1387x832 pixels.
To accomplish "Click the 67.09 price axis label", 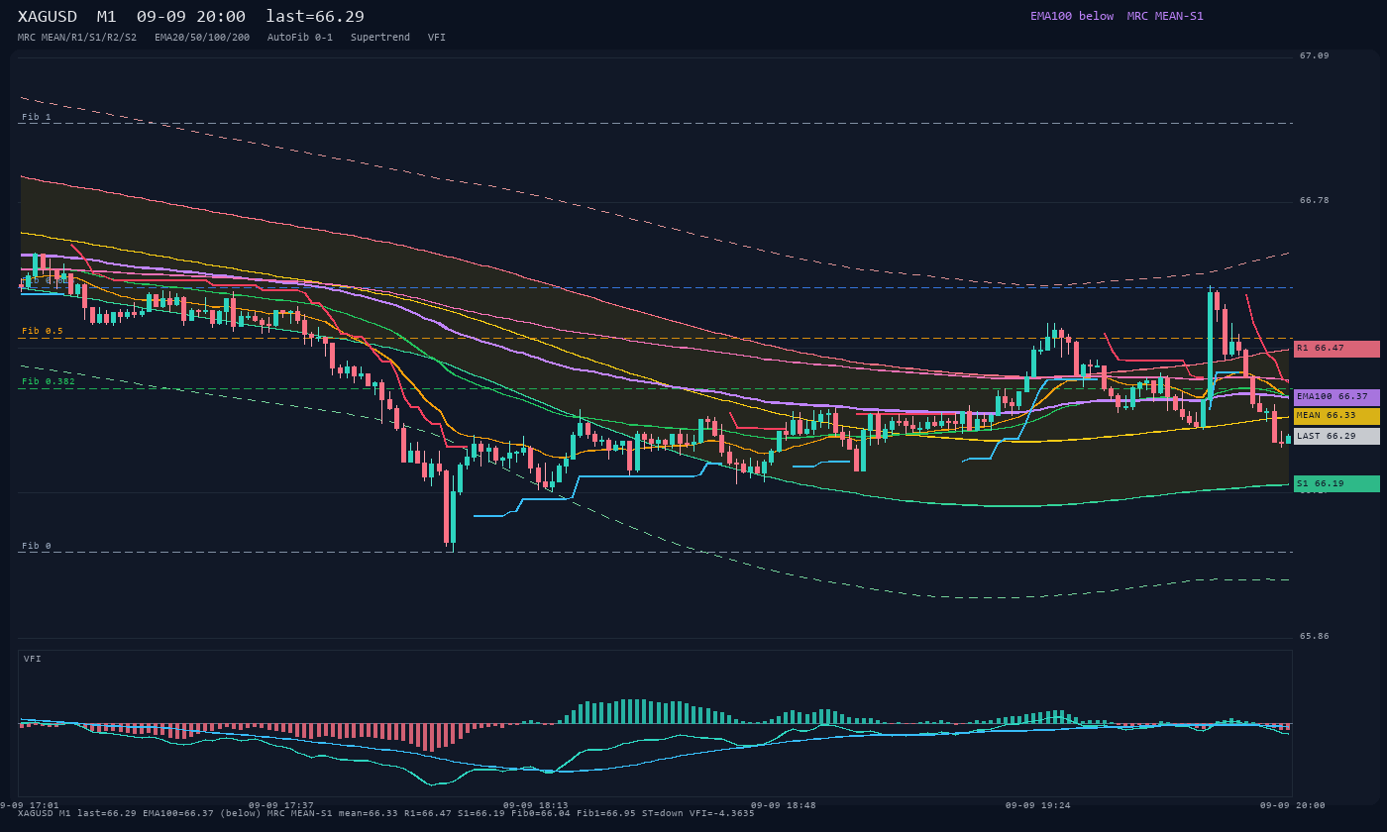I will [1315, 55].
